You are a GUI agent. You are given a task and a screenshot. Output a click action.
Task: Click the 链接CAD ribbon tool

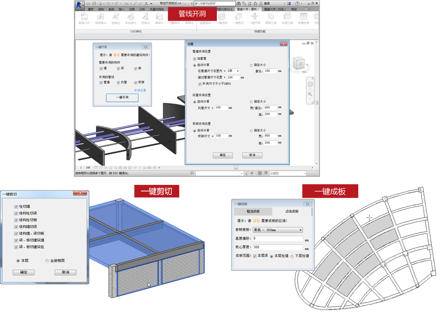point(84,18)
